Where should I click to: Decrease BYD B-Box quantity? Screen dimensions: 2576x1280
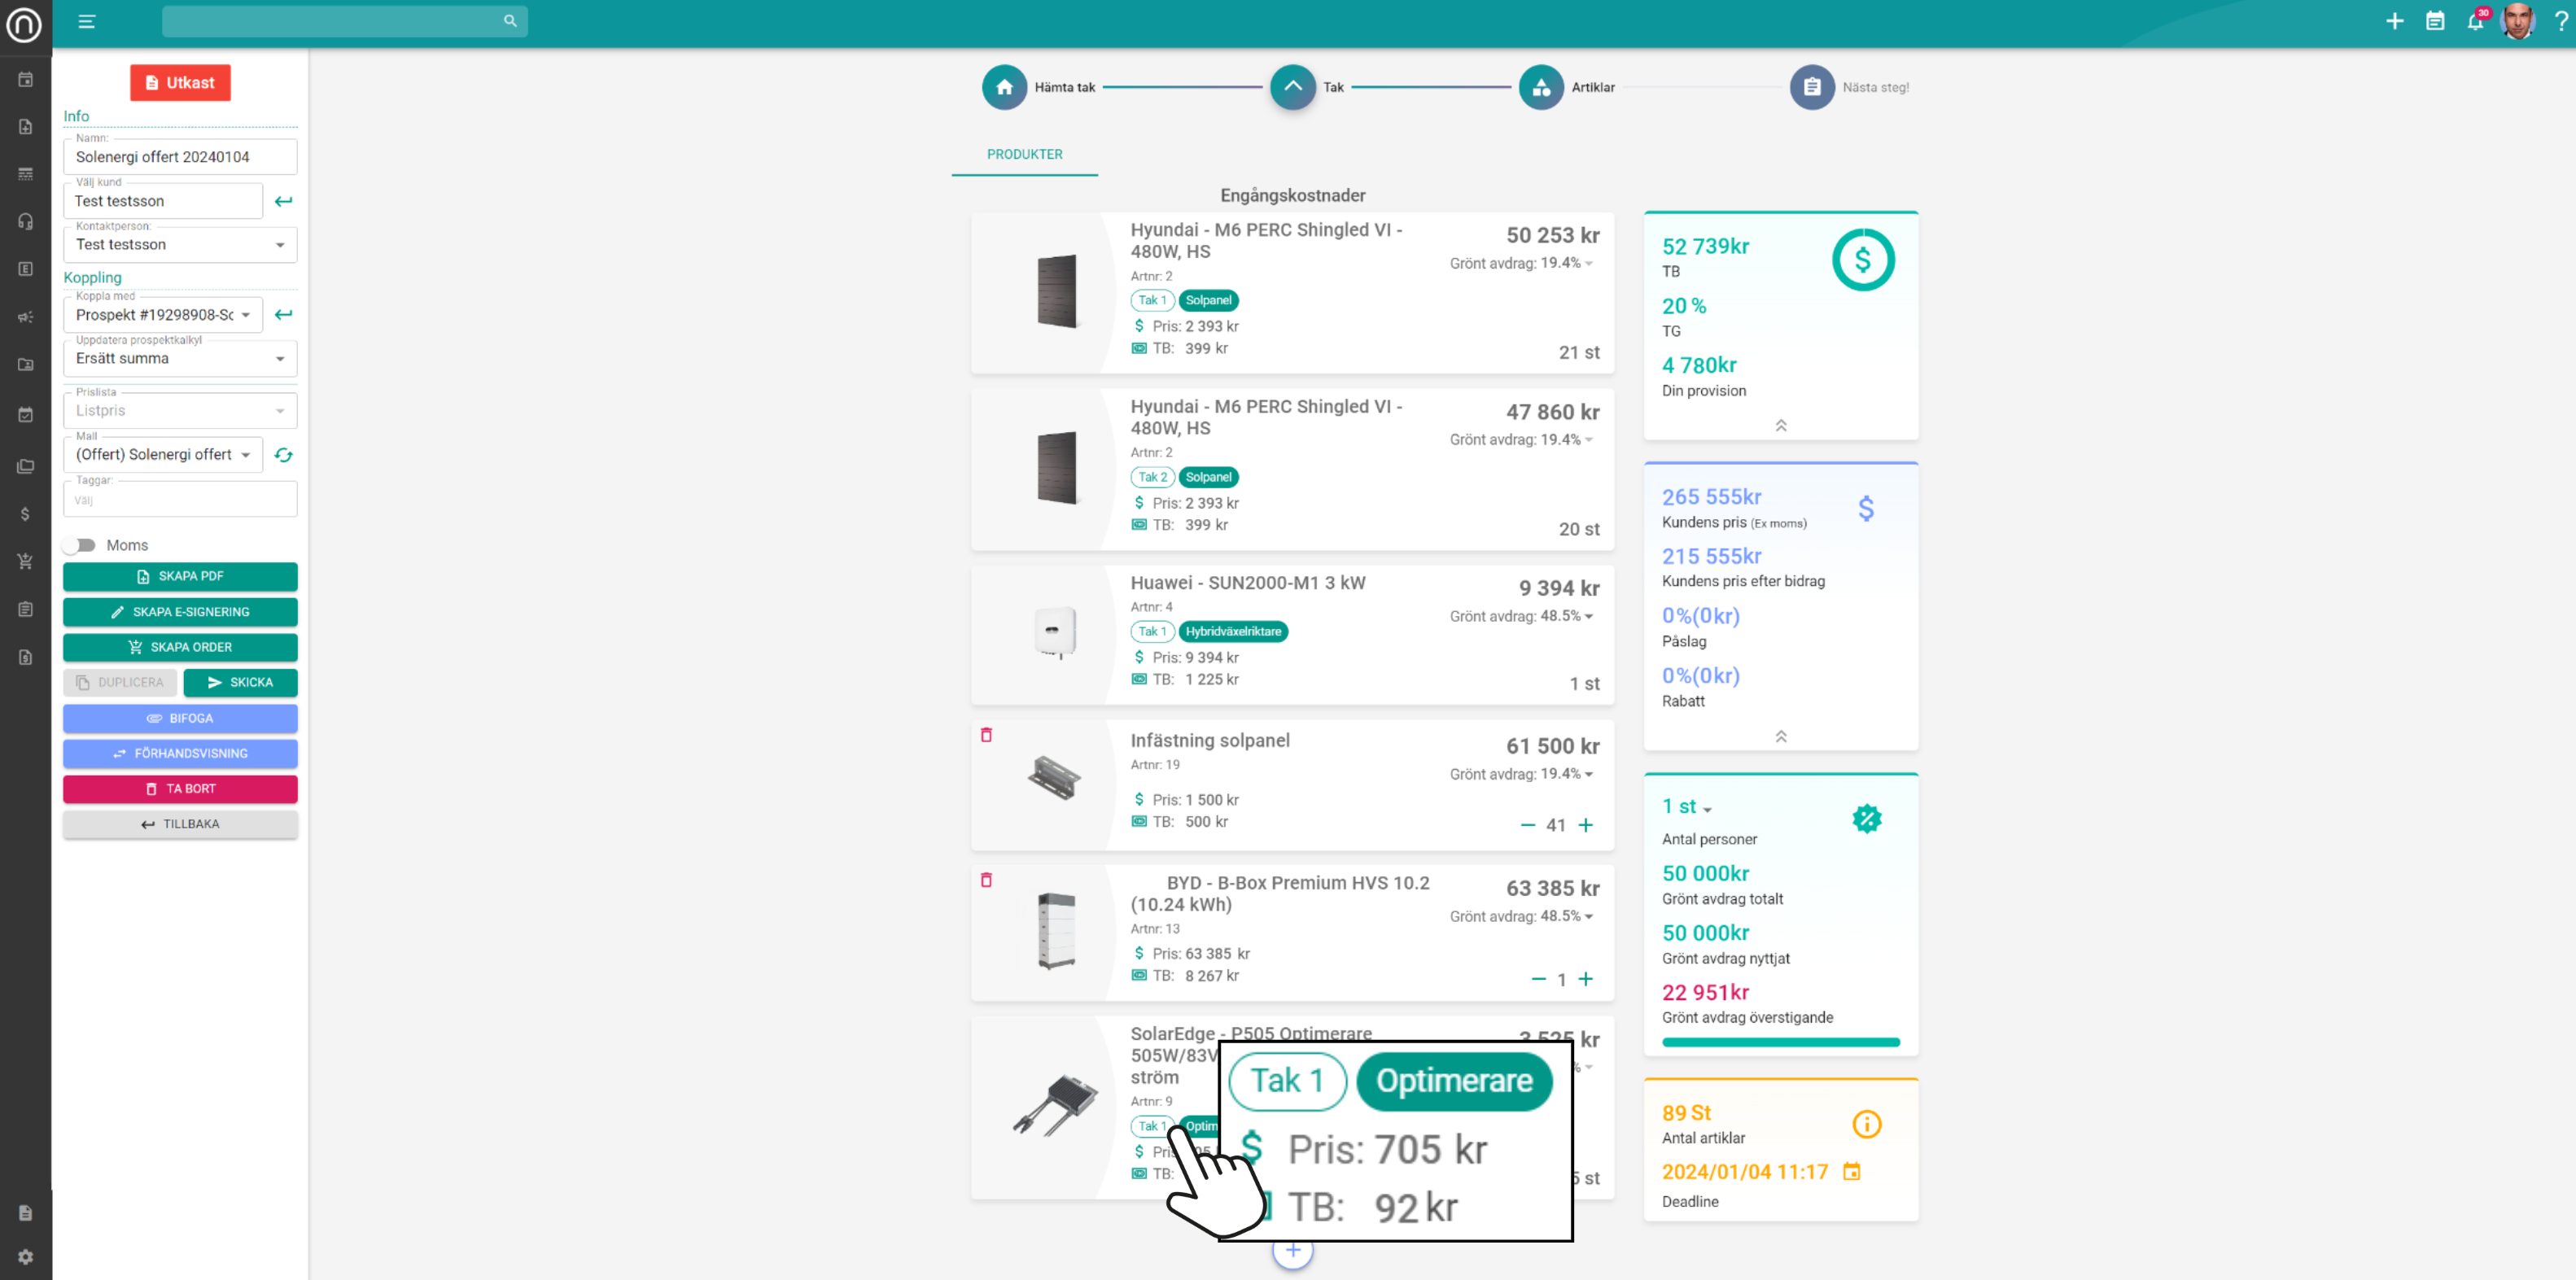(x=1538, y=979)
